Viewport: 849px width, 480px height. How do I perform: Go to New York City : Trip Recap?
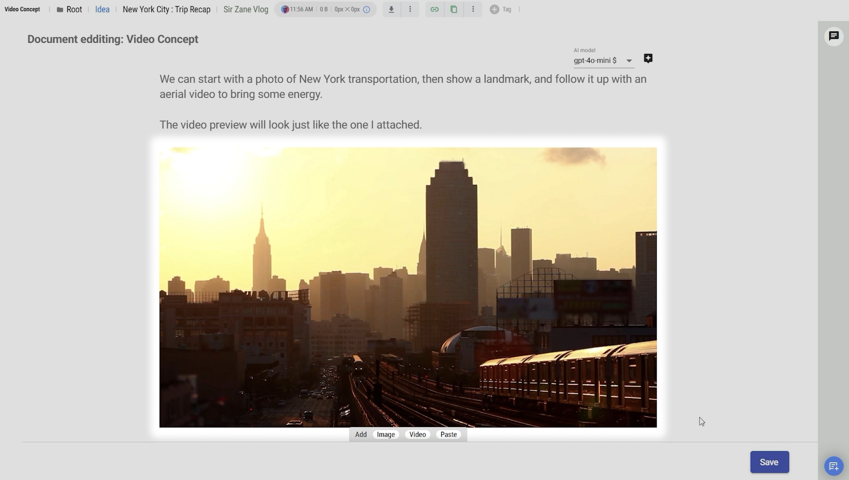coord(166,10)
